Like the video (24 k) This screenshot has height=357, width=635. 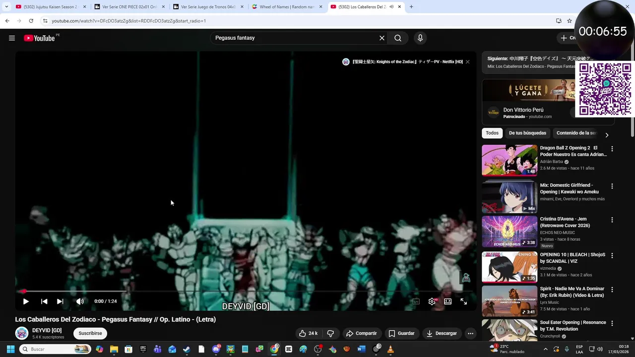pos(308,333)
